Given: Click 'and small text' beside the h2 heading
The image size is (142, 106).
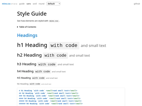Looking at the screenshot, I should click(x=79, y=55).
